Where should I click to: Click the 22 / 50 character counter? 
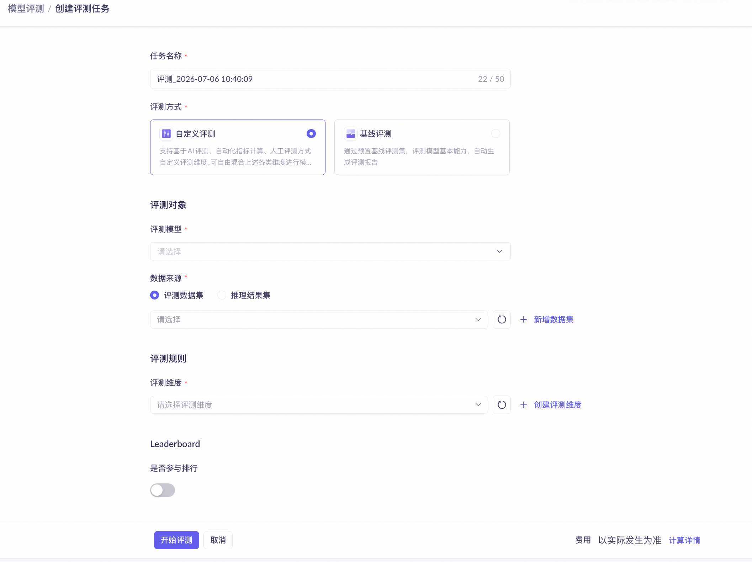click(491, 79)
